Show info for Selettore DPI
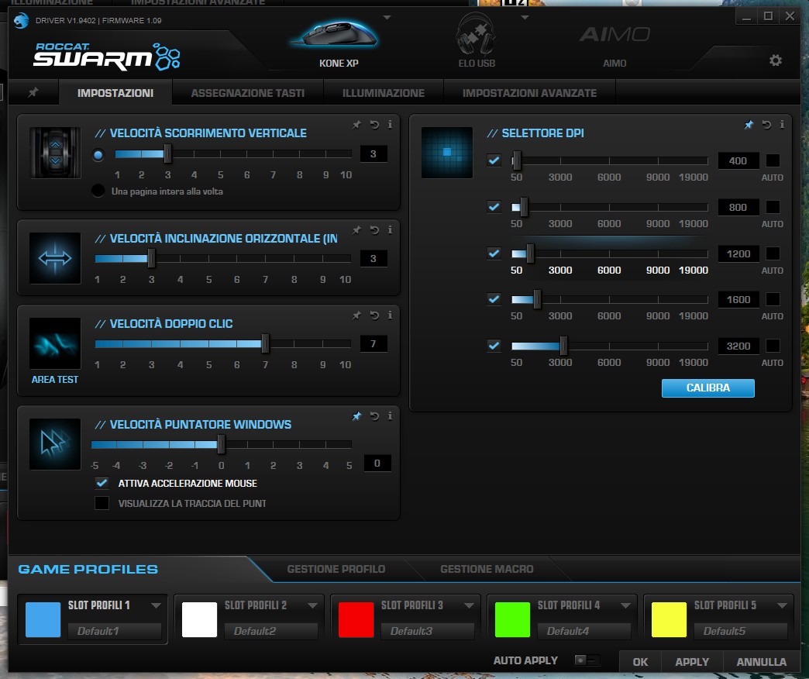 pos(782,124)
